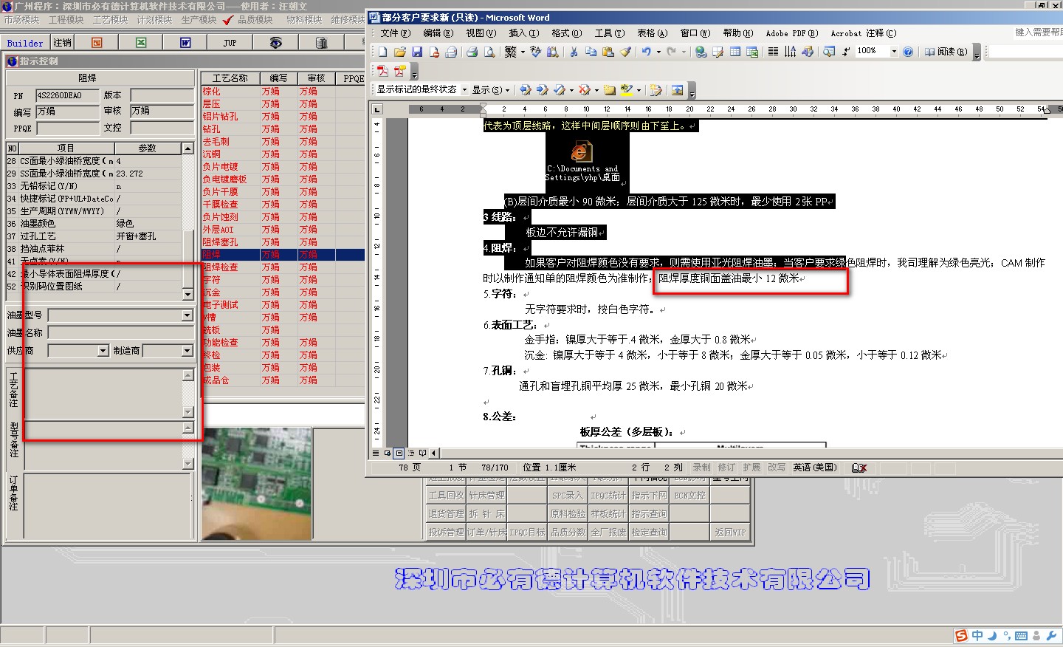Click the Sogou input method tray icon
The height and width of the screenshot is (647, 1063).
pos(960,636)
